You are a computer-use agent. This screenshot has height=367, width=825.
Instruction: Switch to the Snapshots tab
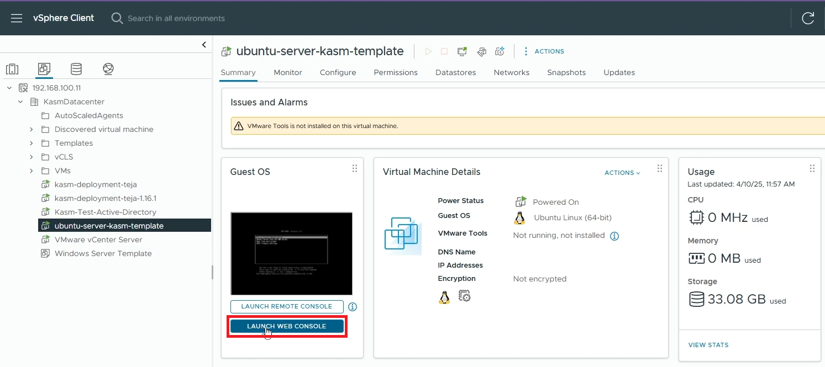pos(566,72)
